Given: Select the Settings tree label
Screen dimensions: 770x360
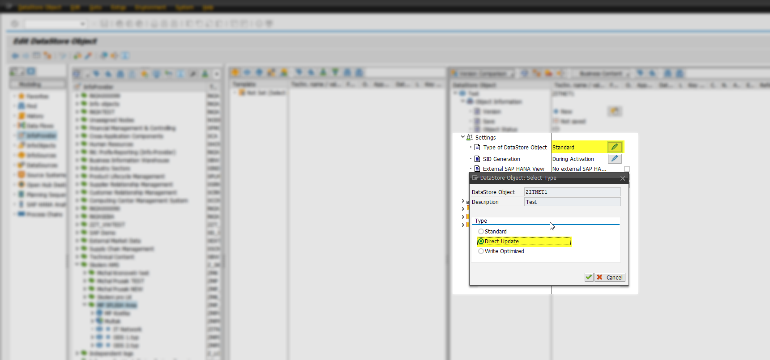Looking at the screenshot, I should [485, 138].
